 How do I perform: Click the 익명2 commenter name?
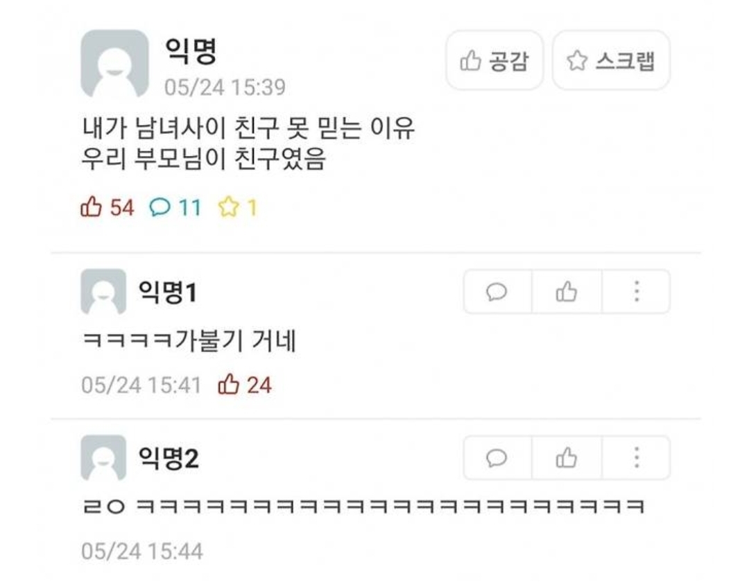(x=168, y=458)
